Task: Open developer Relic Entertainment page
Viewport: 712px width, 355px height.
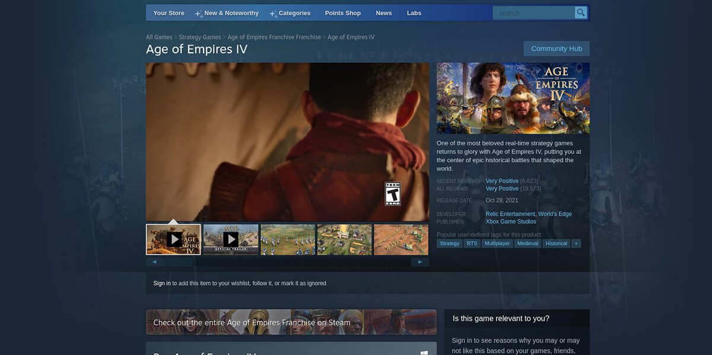Action: [510, 214]
